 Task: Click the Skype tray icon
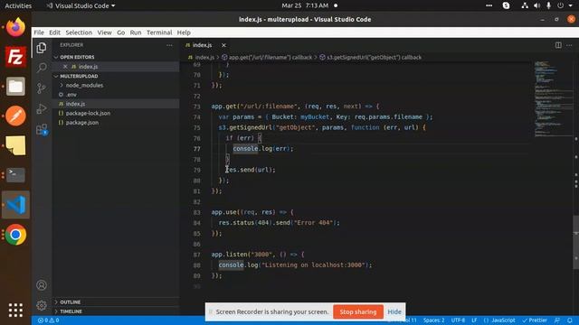coord(506,5)
